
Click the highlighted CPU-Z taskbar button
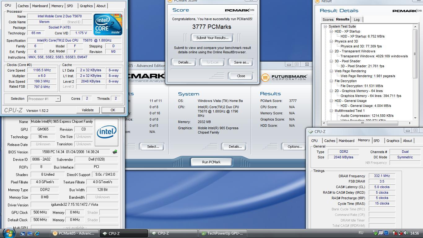pos(124,233)
